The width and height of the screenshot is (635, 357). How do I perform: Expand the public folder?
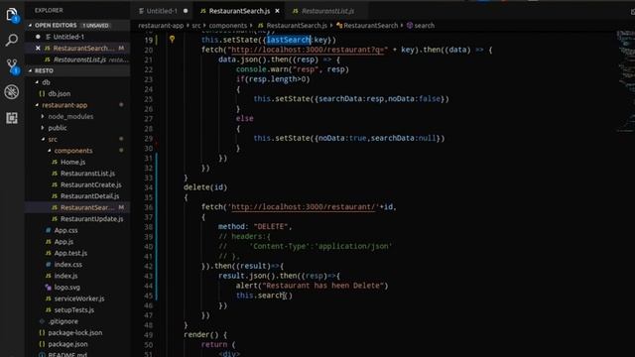pyautogui.click(x=43, y=128)
